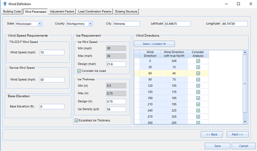
Task: Uncheck Consider Analysis for wind direction 240
Action: coord(198,110)
